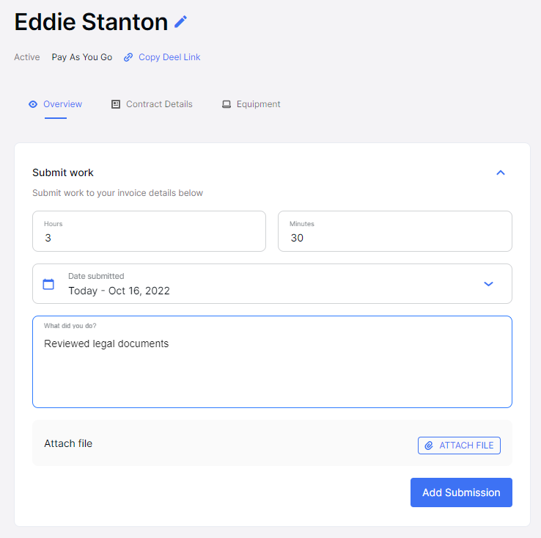Click the Pay As You Go label
The height and width of the screenshot is (538, 541).
82,57
